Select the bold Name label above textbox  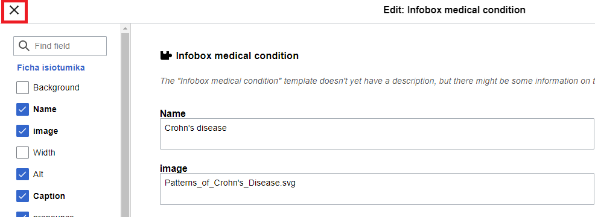pyautogui.click(x=173, y=113)
